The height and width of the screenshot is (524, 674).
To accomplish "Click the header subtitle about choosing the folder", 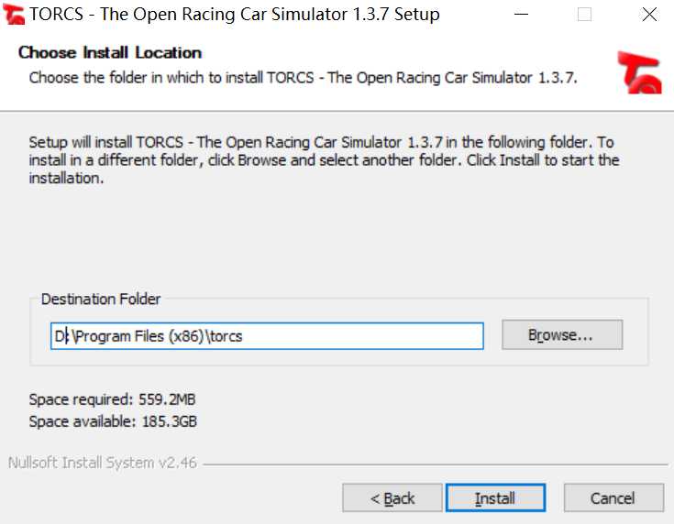I will click(x=303, y=78).
